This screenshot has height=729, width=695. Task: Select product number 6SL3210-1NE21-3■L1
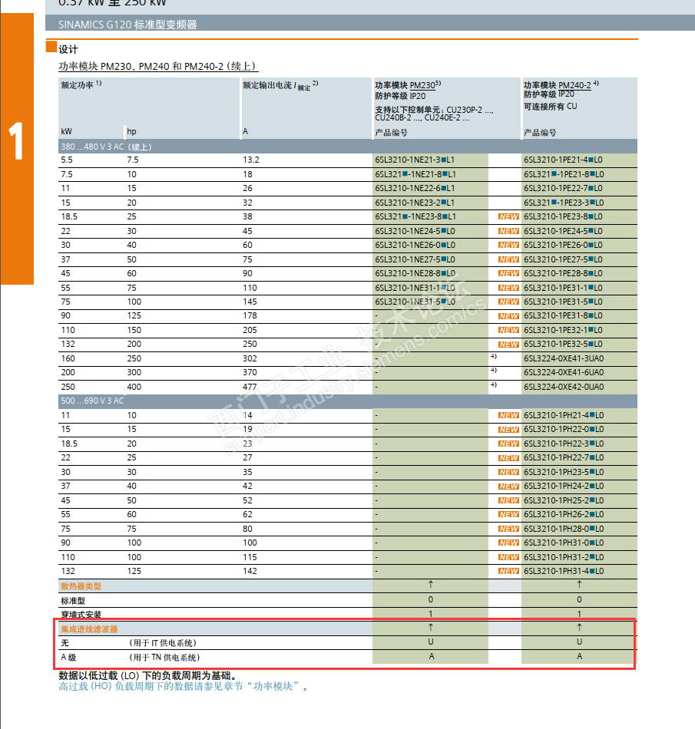[x=415, y=160]
